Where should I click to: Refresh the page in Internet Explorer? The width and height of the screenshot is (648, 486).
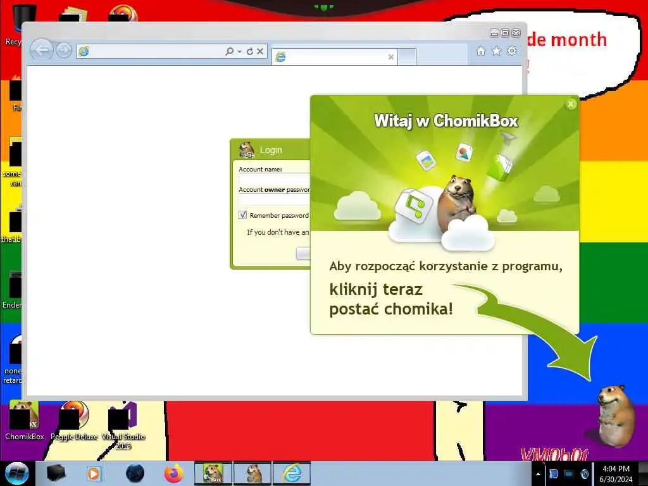coord(249,51)
